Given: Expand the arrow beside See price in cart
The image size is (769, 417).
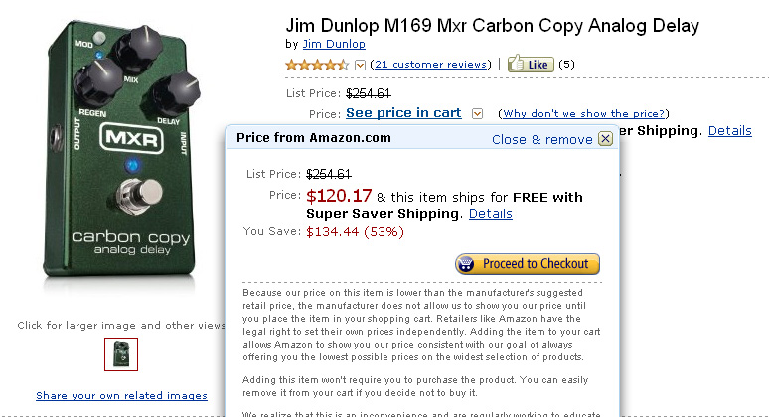Looking at the screenshot, I should pos(478,113).
